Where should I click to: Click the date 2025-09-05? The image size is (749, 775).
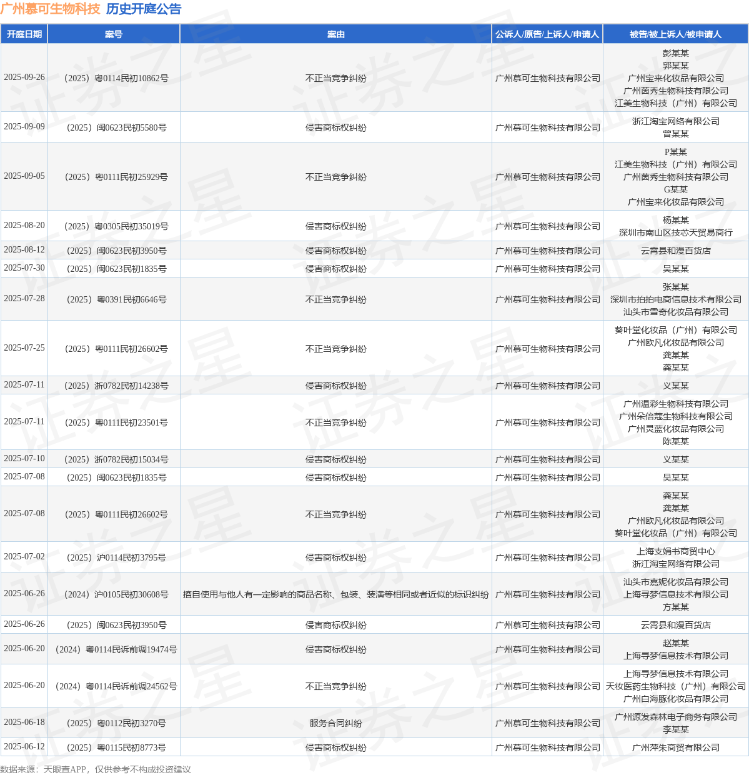[24, 176]
